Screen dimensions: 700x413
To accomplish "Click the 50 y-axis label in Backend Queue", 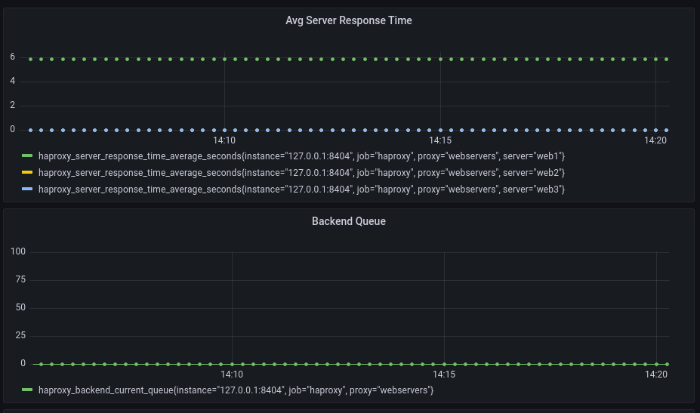I will click(x=20, y=307).
